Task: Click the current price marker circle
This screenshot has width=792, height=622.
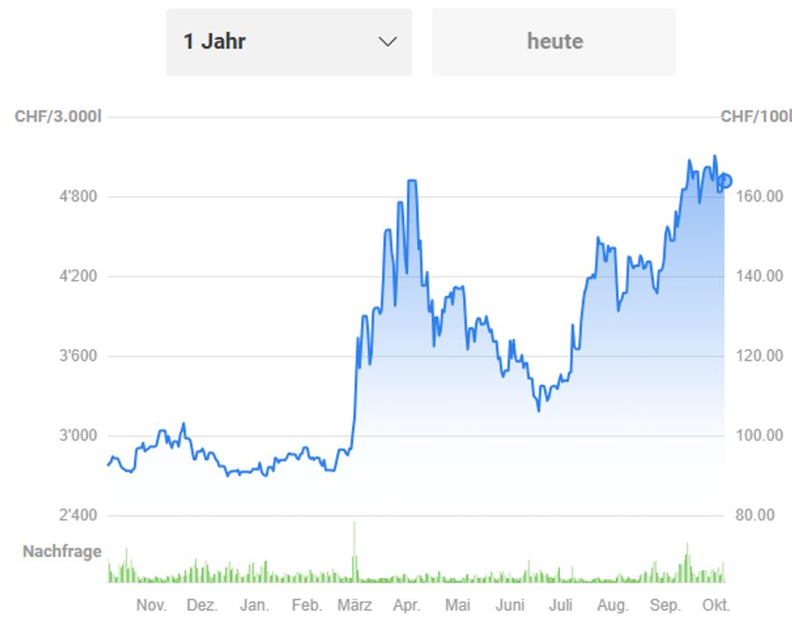Action: pos(725,180)
